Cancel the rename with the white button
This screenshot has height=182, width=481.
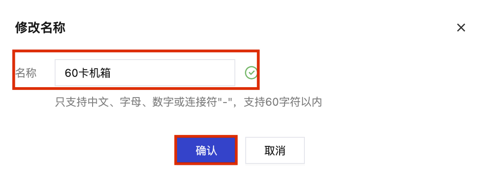coord(275,150)
